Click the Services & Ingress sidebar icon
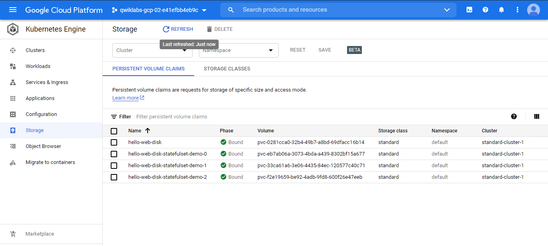Image resolution: width=548 pixels, height=246 pixels. [13, 82]
